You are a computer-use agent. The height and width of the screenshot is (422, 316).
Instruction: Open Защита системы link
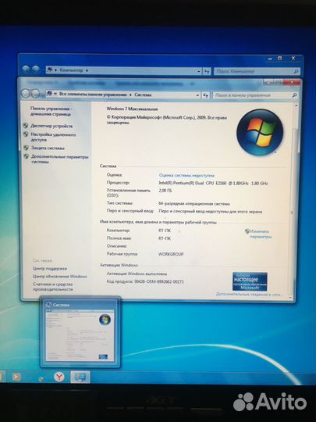click(48, 148)
